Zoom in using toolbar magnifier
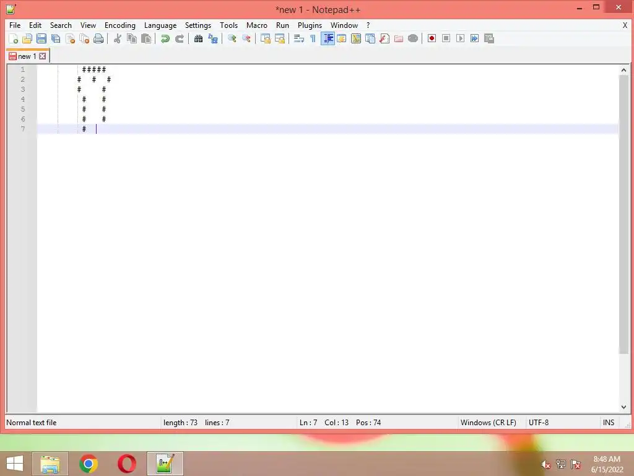The width and height of the screenshot is (634, 476). coord(232,38)
